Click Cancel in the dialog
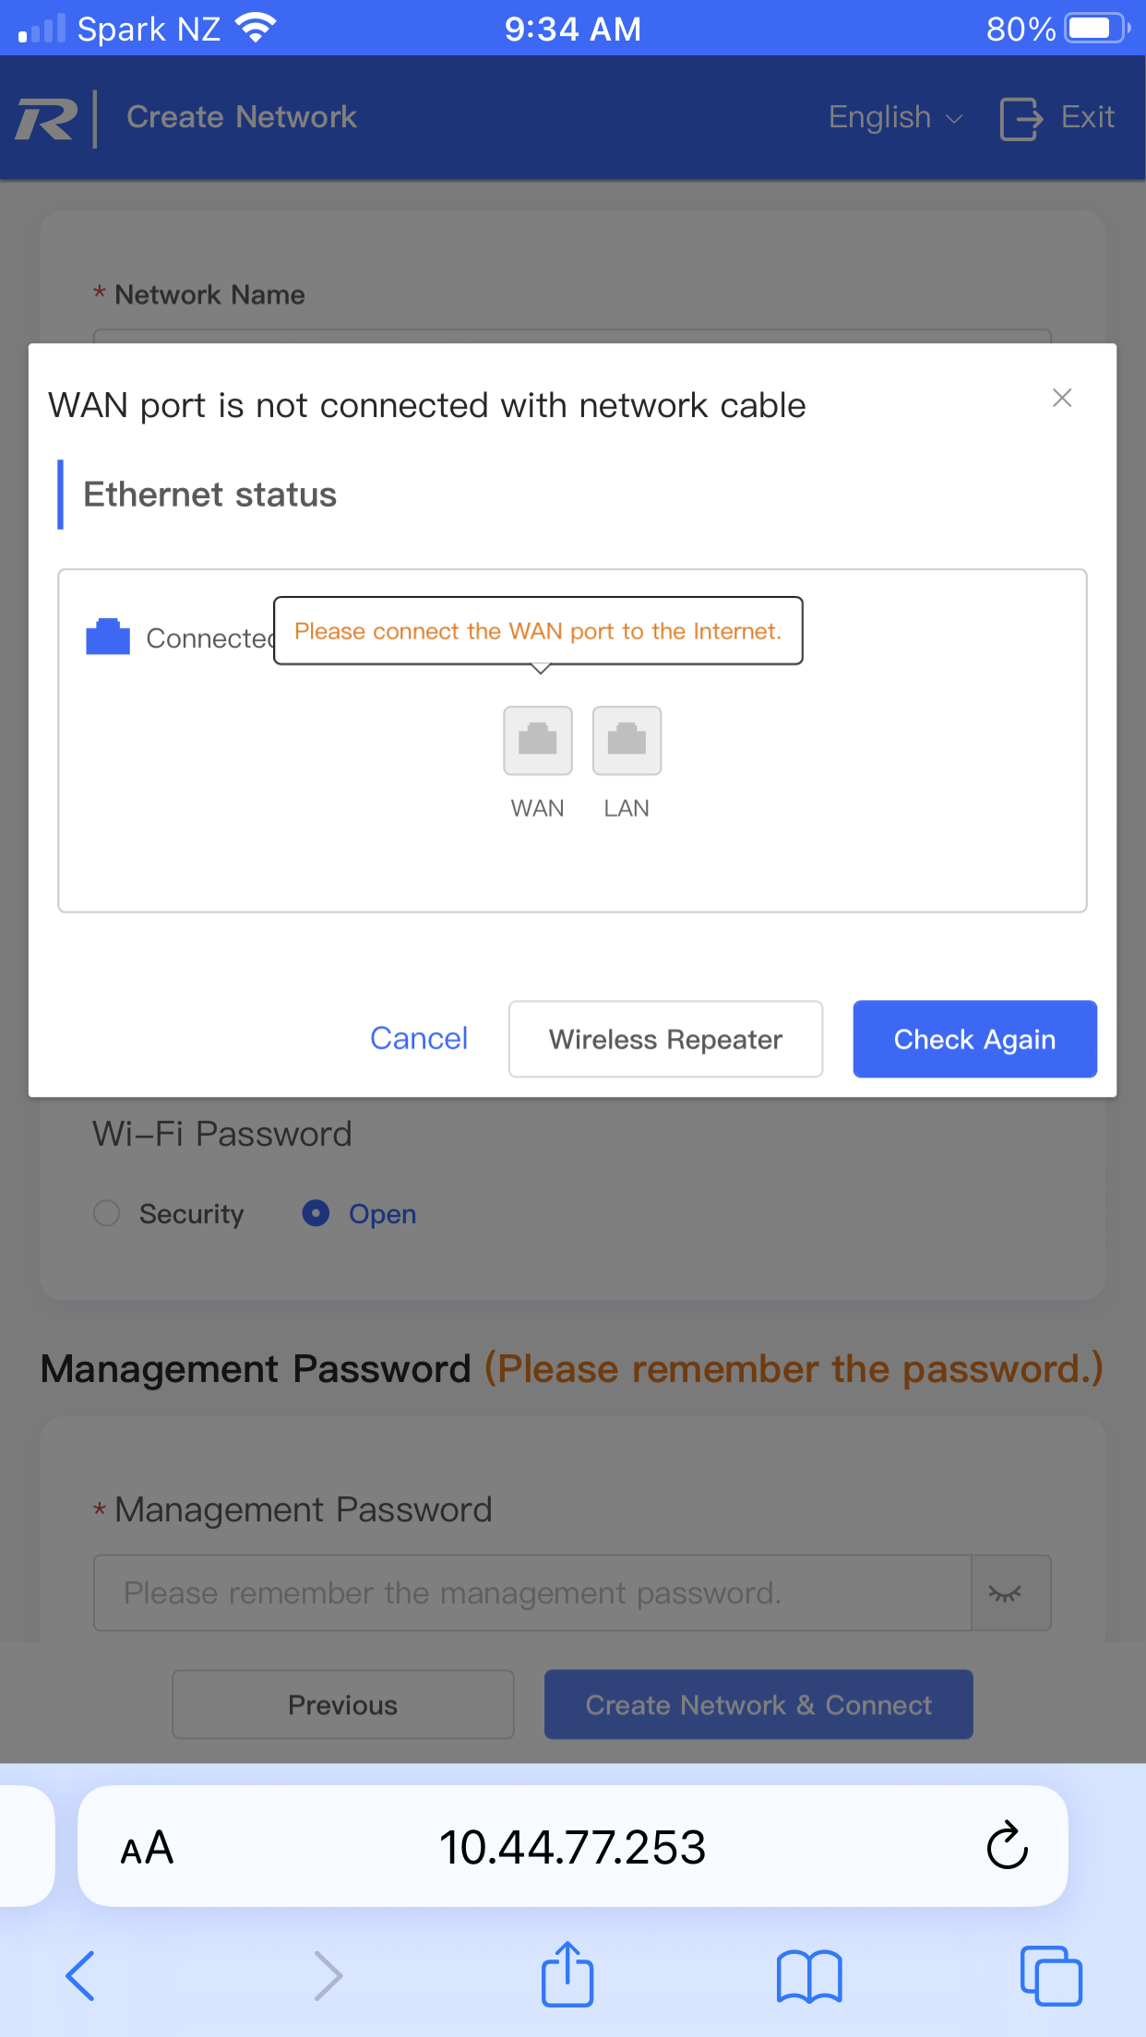This screenshot has height=2037, width=1146. point(419,1039)
